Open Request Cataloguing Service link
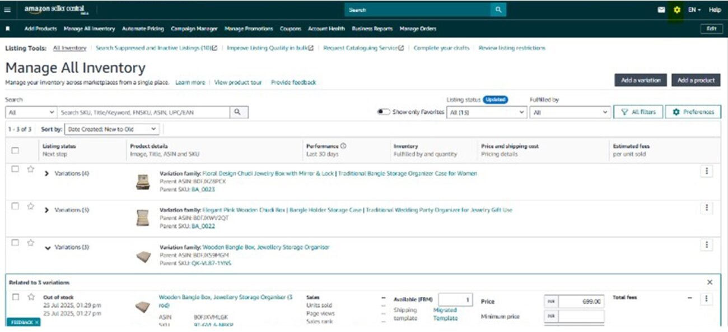 363,48
